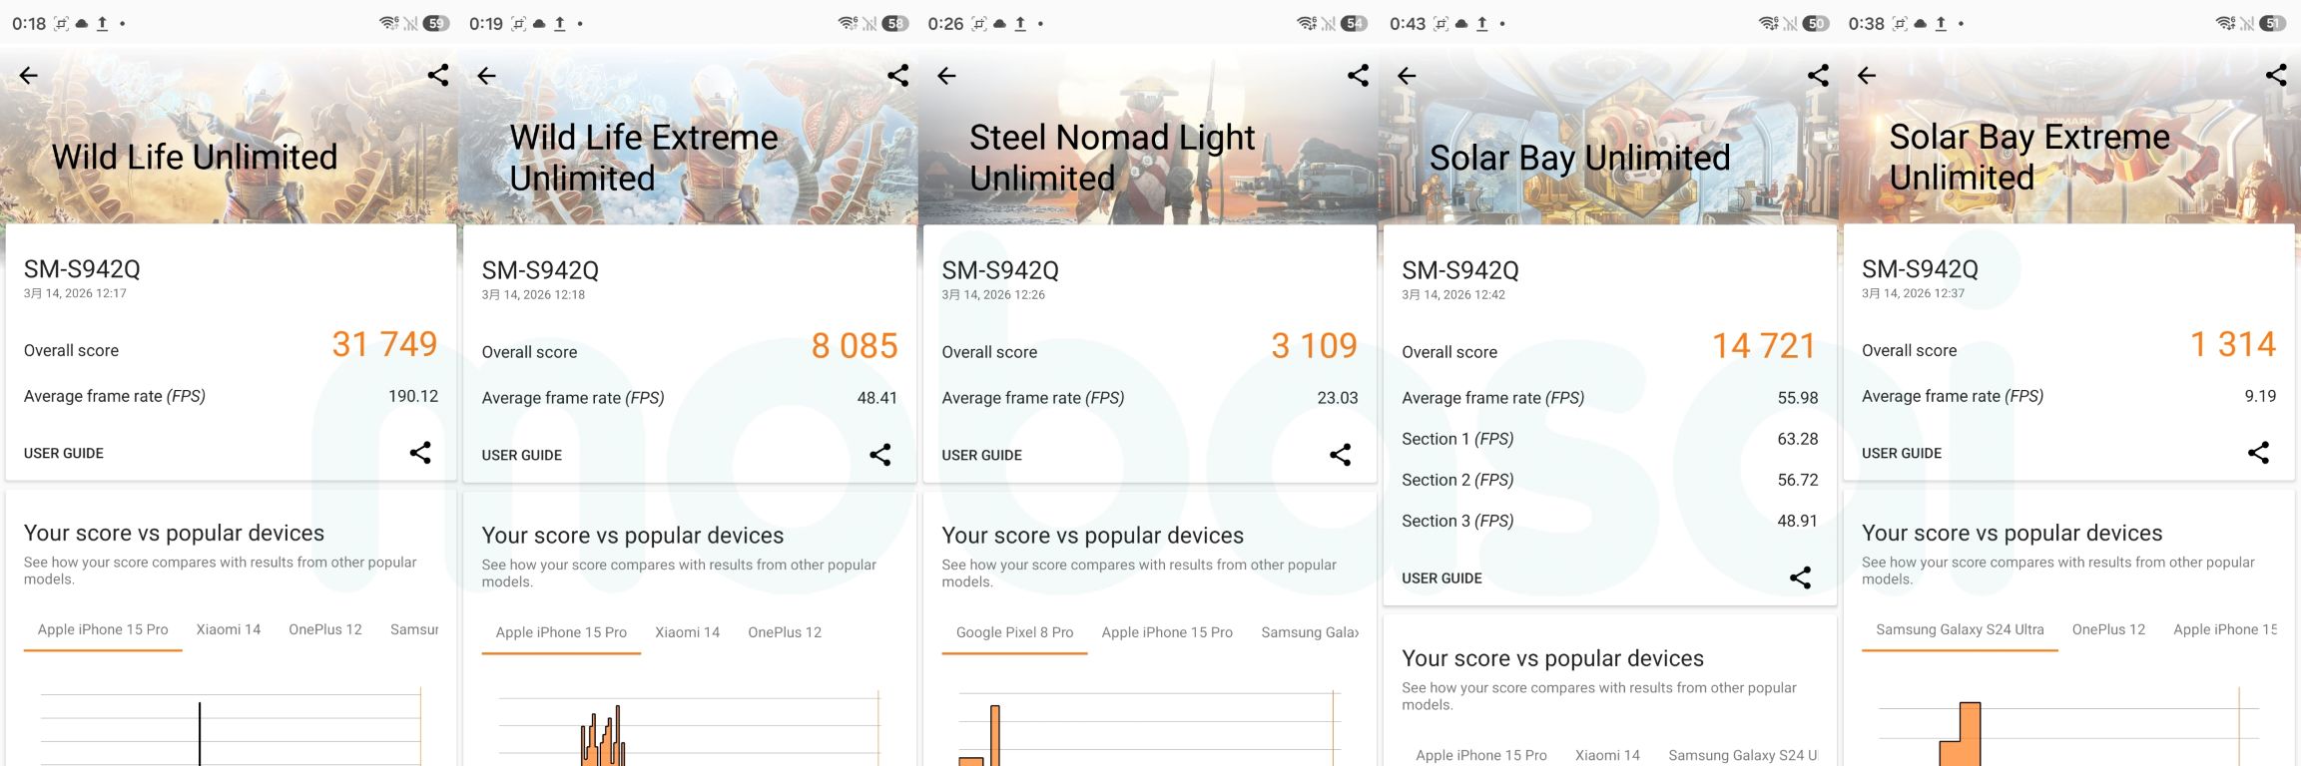Share Wild Life Extreme Unlimited from header
This screenshot has width=2301, height=766.
coord(897,76)
